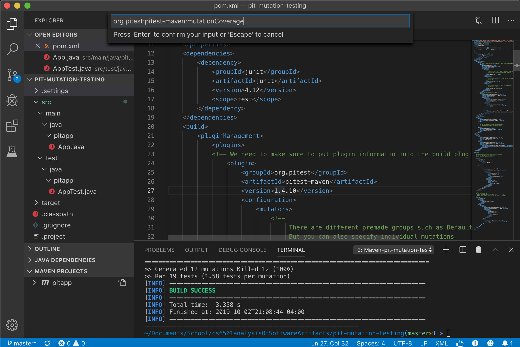This screenshot has width=520, height=347.
Task: Switch to the DEBUG CONSOLE tab
Action: [x=242, y=250]
